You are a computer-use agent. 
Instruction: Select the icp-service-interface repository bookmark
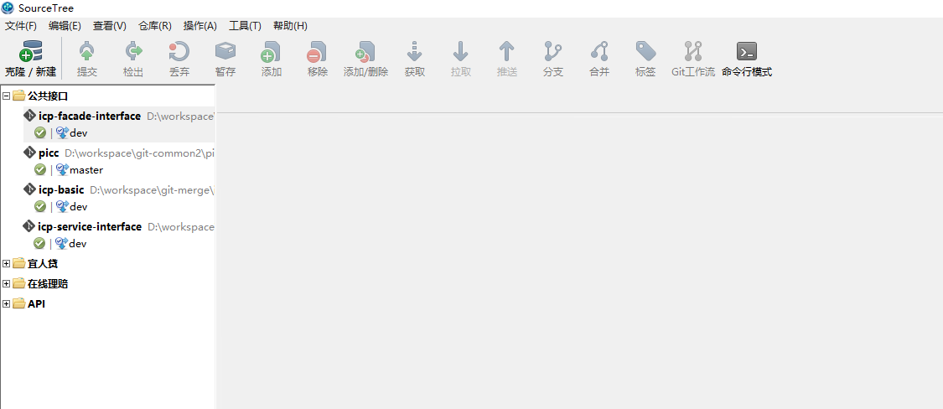(91, 227)
